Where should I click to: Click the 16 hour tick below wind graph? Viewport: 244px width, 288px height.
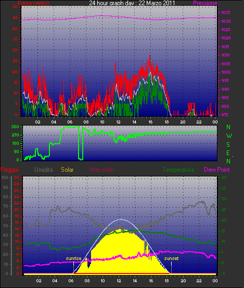(150, 122)
